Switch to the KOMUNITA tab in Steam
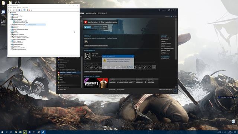Viewport: 238px width, 134px height. (x=91, y=13)
